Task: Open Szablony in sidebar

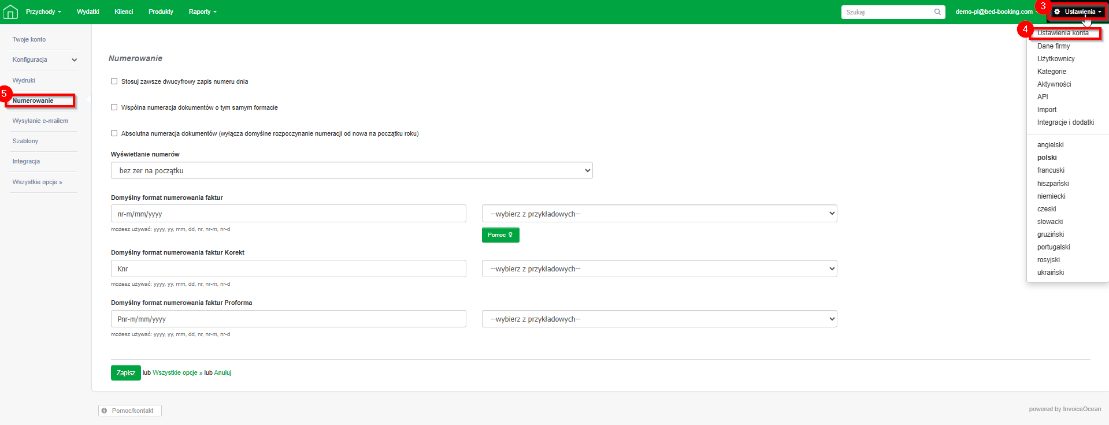Action: [x=25, y=141]
